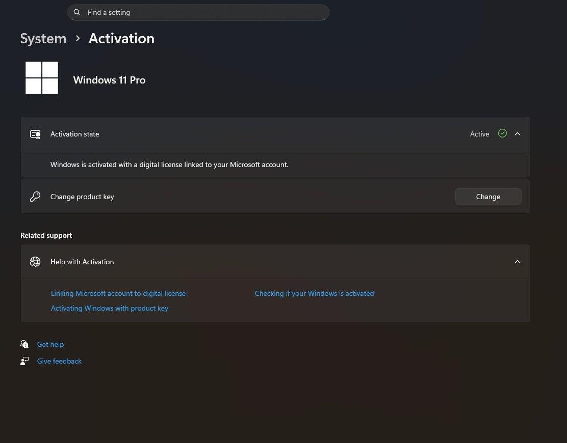The image size is (567, 443).
Task: Collapse the Activation state section
Action: [518, 134]
